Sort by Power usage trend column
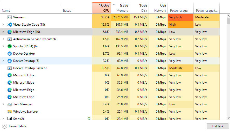This screenshot has width=230, height=132. (206, 8)
